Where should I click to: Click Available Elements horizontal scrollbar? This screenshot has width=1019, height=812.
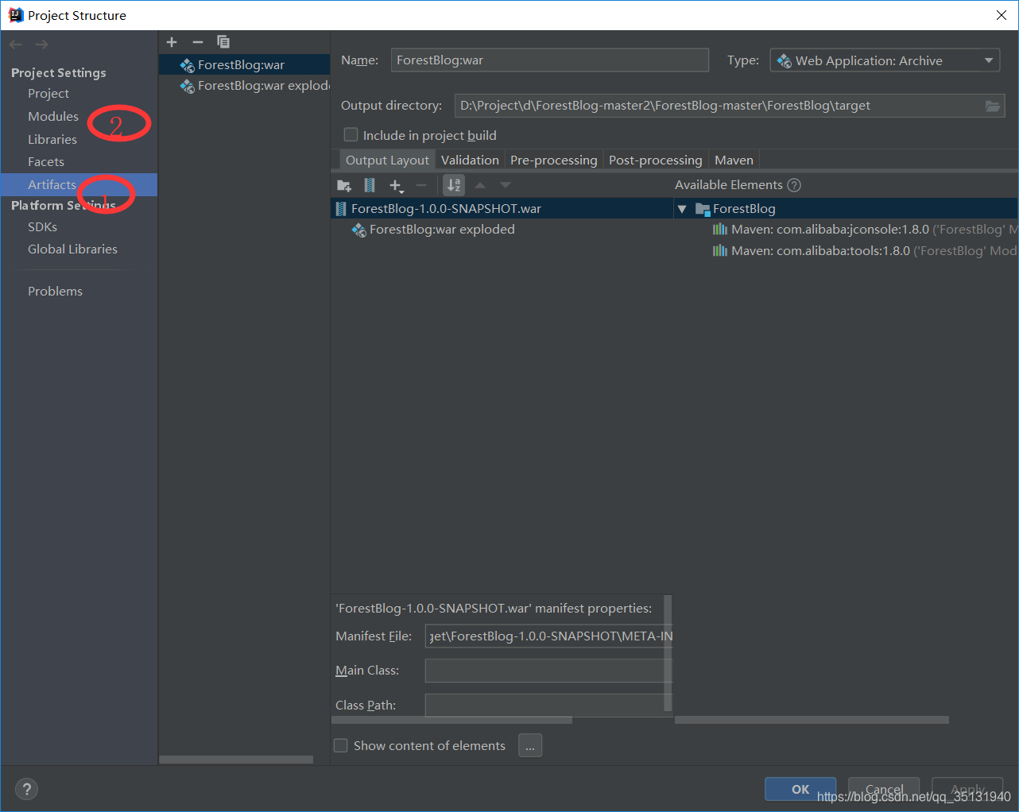(812, 720)
